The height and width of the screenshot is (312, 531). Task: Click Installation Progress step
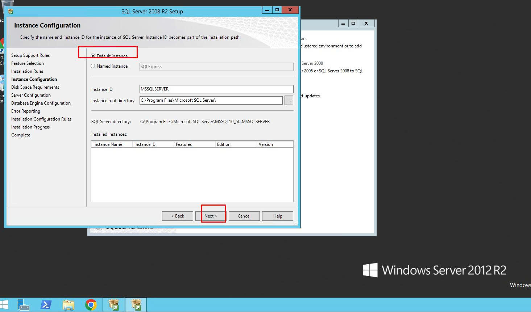(x=30, y=127)
